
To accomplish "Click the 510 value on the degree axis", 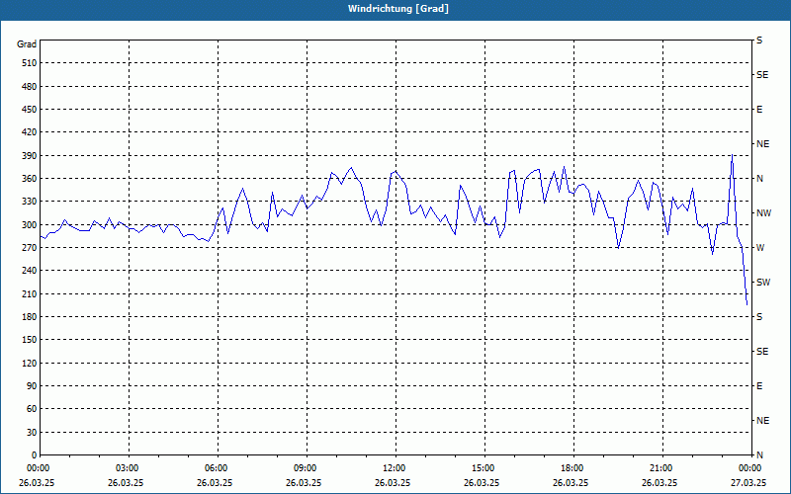I will (x=30, y=63).
